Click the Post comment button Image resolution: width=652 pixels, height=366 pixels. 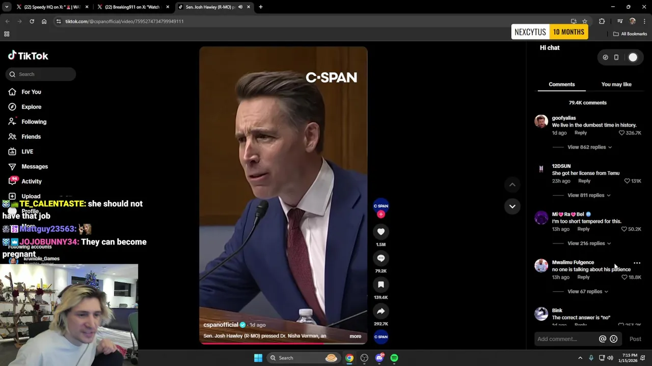pos(635,339)
